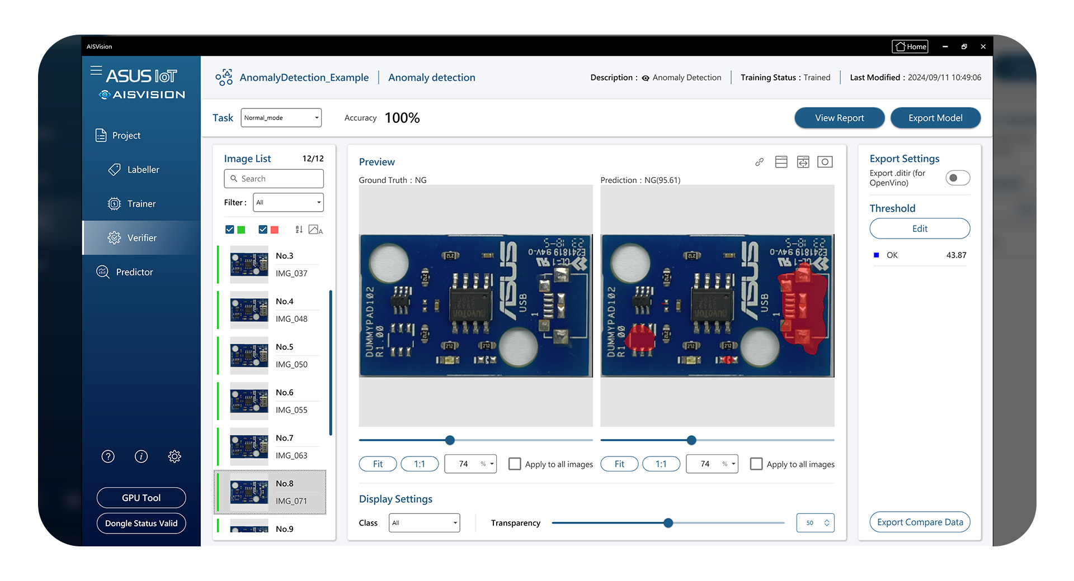Open the info icon in sidebar
This screenshot has width=1074, height=581.
point(141,456)
